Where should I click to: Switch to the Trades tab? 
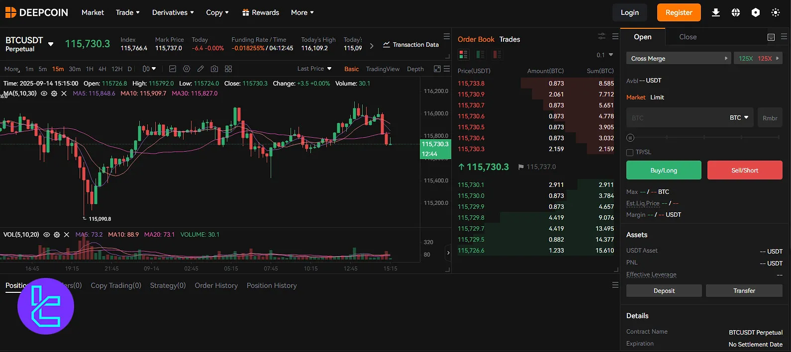click(509, 39)
